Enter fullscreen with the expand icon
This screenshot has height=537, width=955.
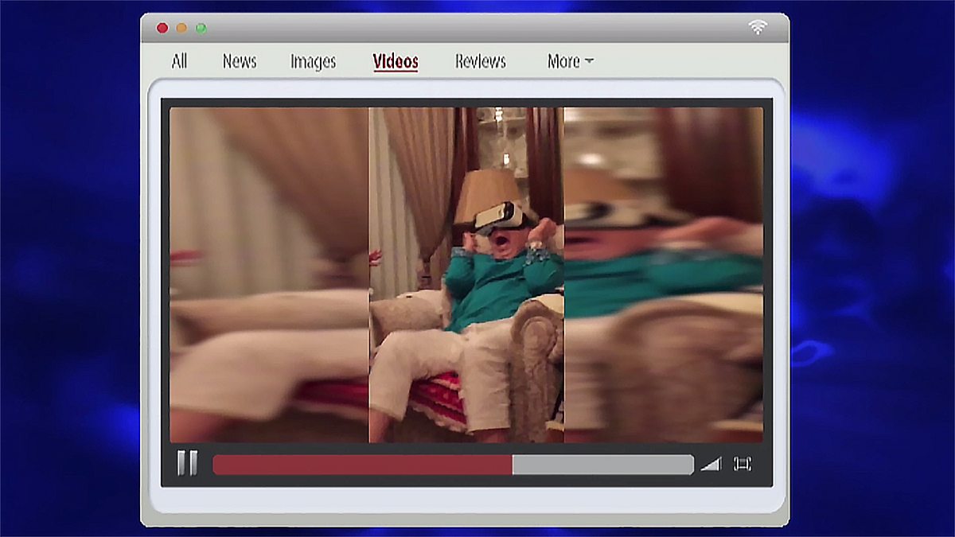pos(743,464)
